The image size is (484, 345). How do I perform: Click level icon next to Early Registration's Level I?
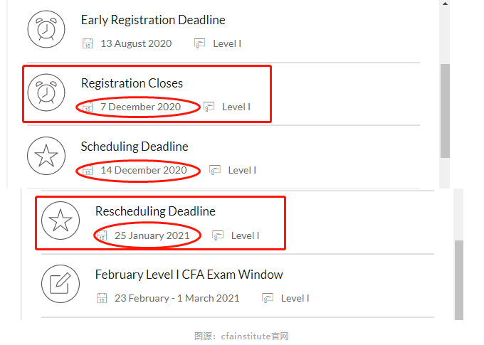point(200,43)
